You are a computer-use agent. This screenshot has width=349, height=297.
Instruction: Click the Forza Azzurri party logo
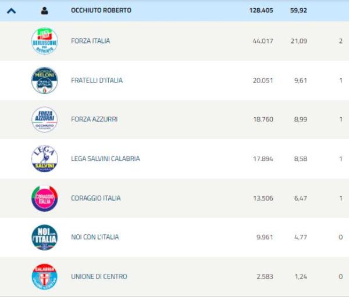pyautogui.click(x=44, y=119)
